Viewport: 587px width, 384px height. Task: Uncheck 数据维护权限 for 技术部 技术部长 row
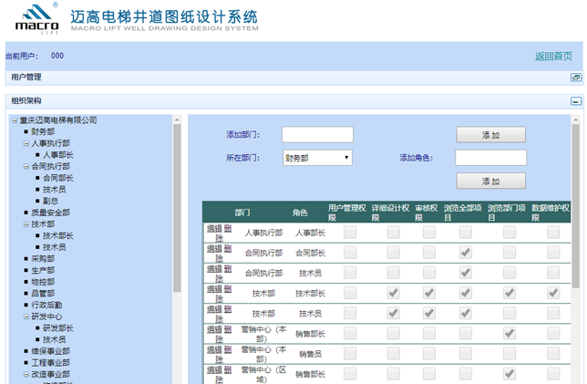click(553, 293)
